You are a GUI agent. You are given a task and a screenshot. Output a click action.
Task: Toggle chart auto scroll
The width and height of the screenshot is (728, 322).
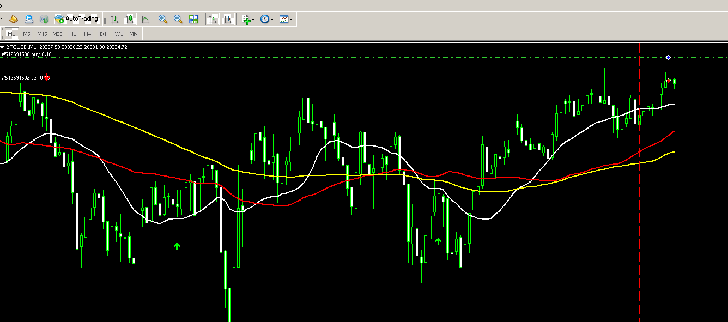point(213,19)
